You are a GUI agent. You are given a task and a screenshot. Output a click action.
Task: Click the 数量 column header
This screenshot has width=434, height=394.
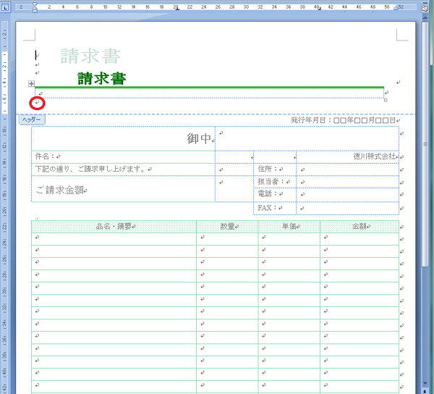(x=227, y=227)
